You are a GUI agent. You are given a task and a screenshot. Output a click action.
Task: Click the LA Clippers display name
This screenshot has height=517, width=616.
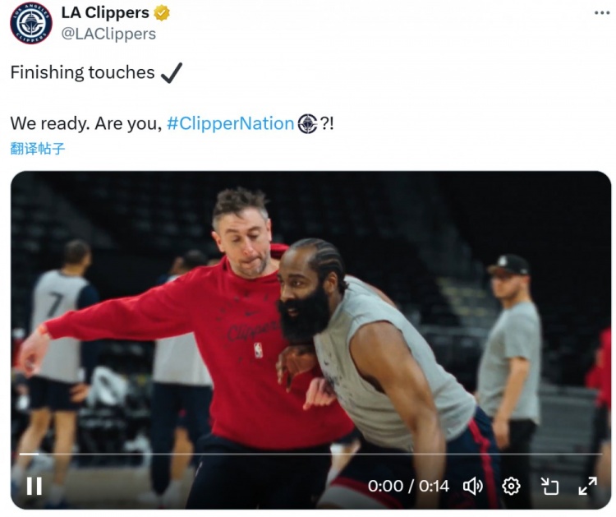coord(105,12)
